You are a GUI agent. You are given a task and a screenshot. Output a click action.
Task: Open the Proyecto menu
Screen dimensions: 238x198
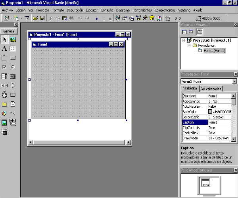click(x=42, y=10)
